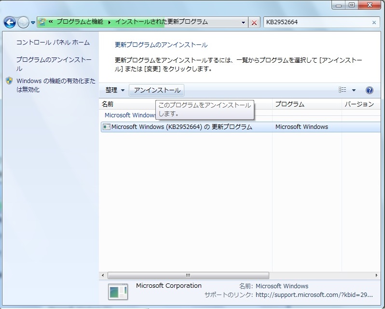Open the 整理 organize menu

pos(115,90)
